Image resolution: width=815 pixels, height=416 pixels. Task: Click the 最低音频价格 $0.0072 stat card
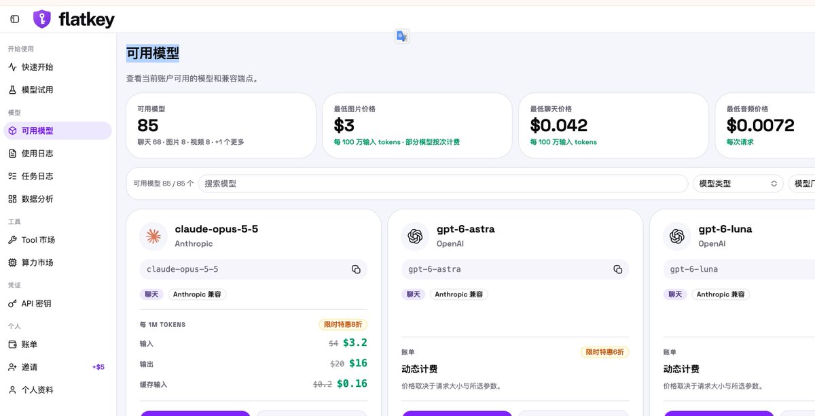coord(765,126)
